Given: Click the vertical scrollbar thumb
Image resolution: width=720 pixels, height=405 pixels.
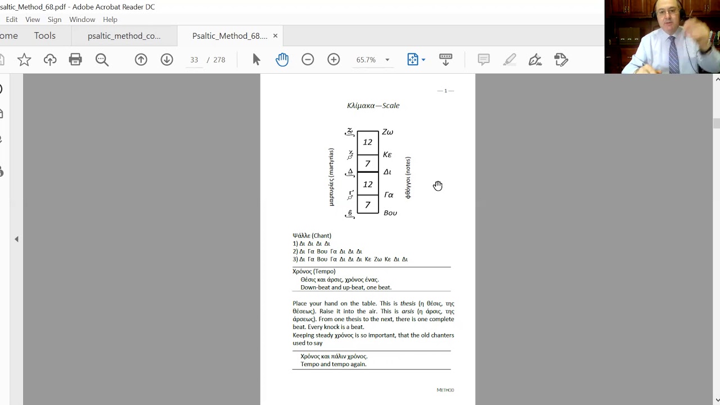Looking at the screenshot, I should (x=717, y=124).
